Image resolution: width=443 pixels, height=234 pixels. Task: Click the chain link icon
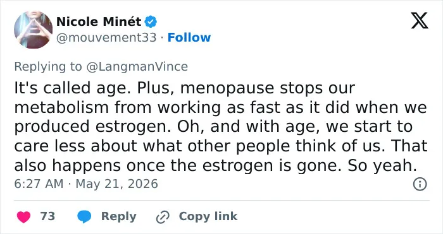click(x=163, y=217)
